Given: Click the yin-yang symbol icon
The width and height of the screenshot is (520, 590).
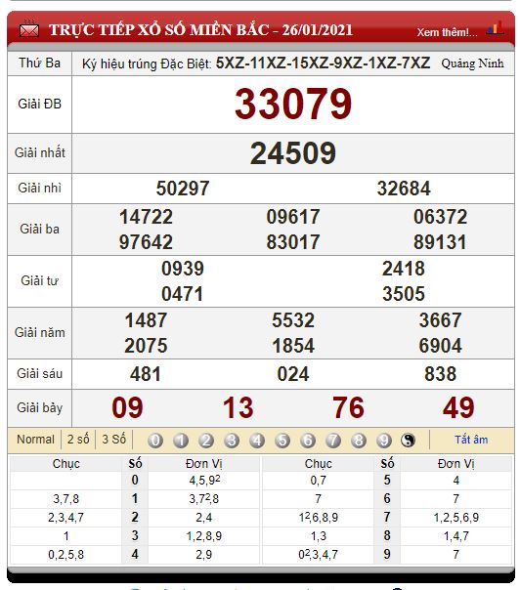Looking at the screenshot, I should pyautogui.click(x=409, y=440).
